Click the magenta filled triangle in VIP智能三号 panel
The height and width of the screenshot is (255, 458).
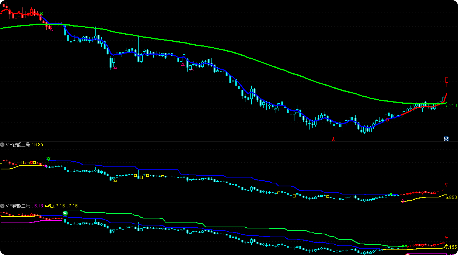[46, 166]
